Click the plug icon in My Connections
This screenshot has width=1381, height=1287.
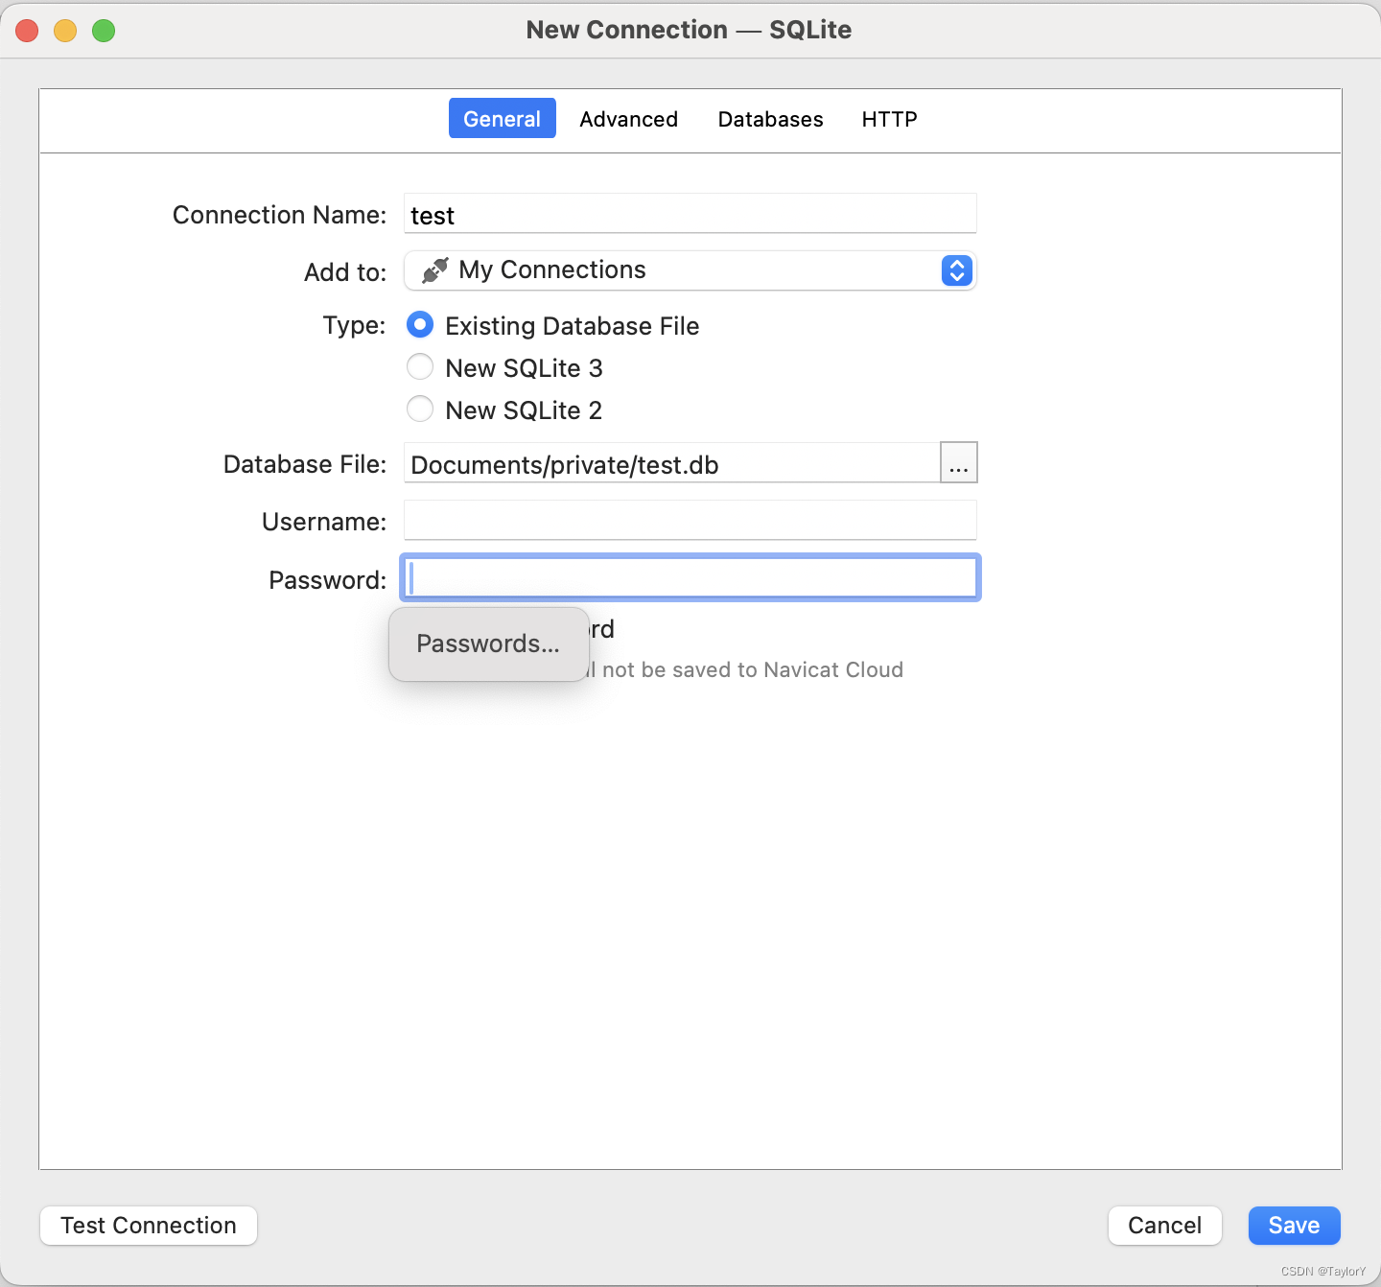(433, 269)
